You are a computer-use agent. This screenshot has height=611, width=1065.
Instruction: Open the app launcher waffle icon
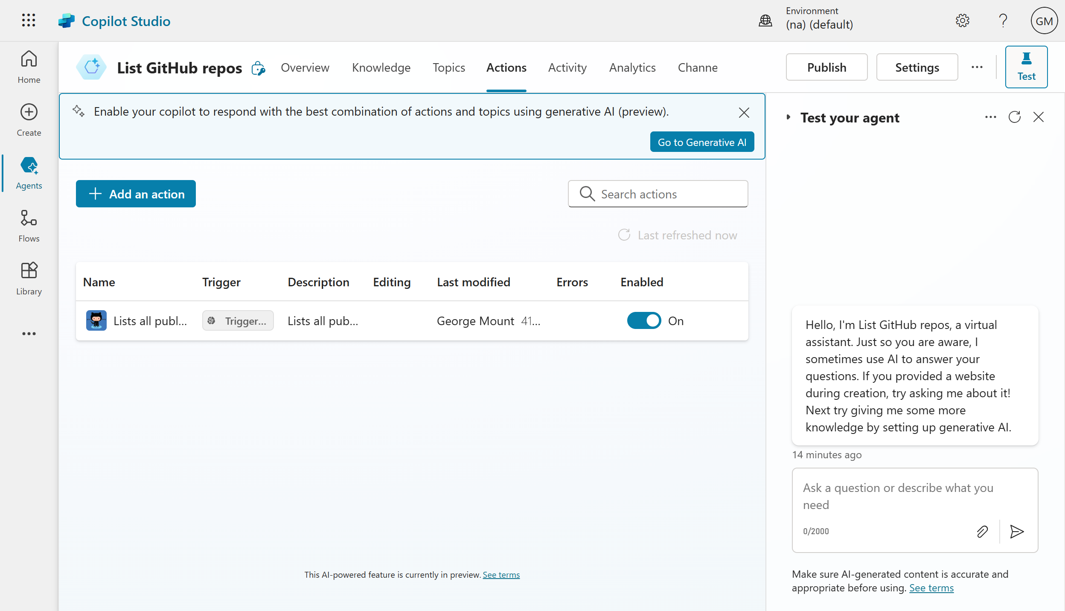coord(29,20)
